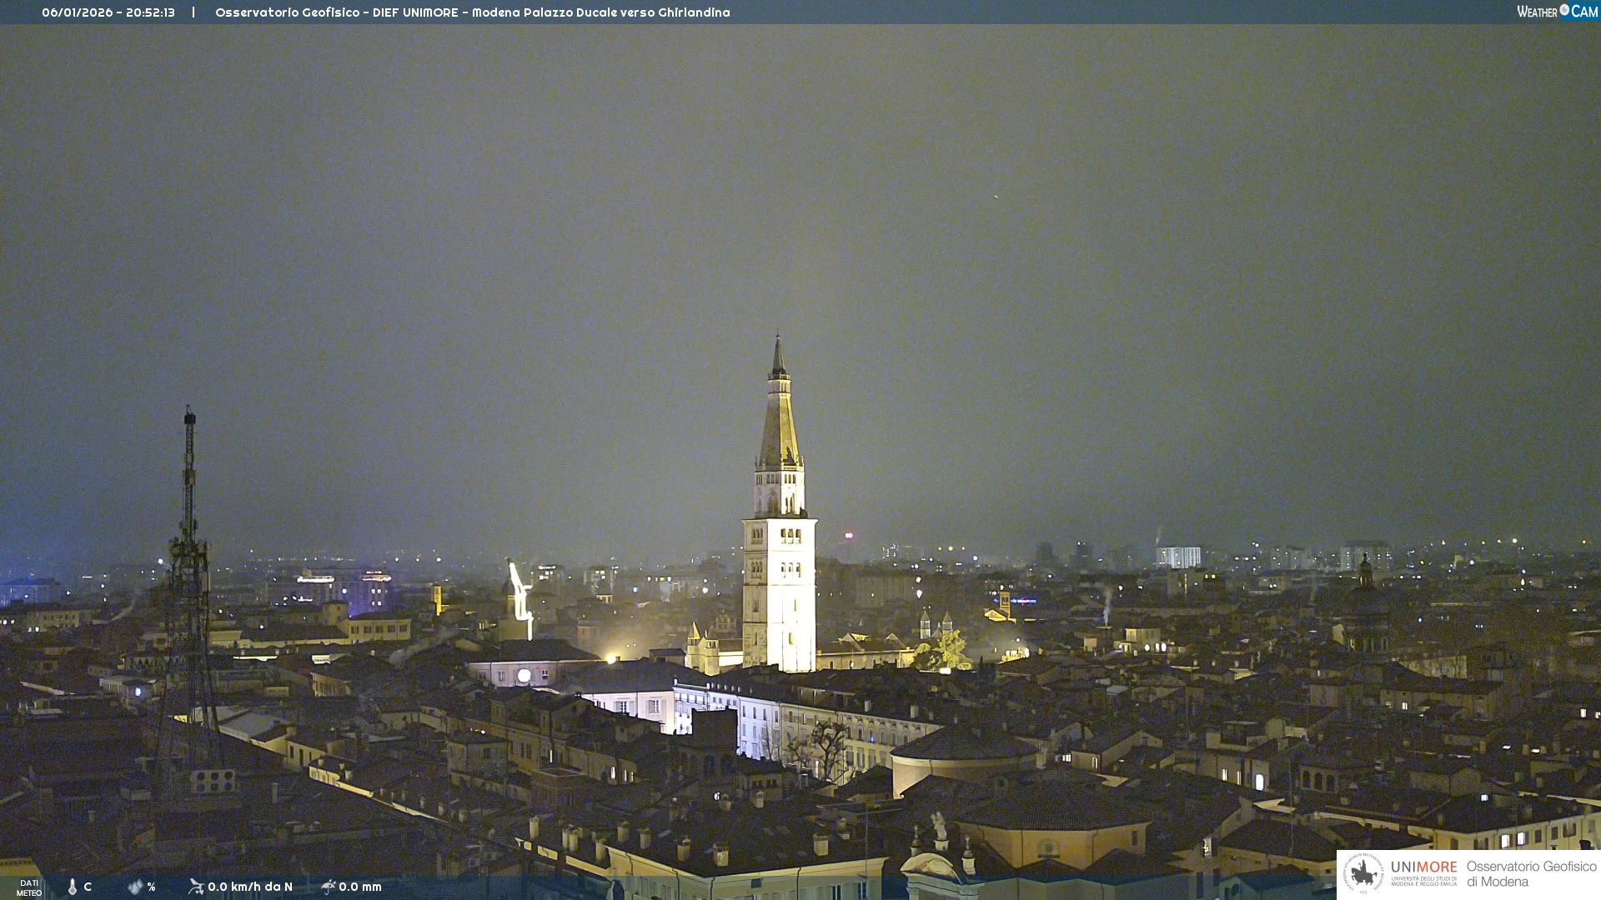Image resolution: width=1601 pixels, height=900 pixels.
Task: Click the temperature C unit label
Action: (x=88, y=887)
